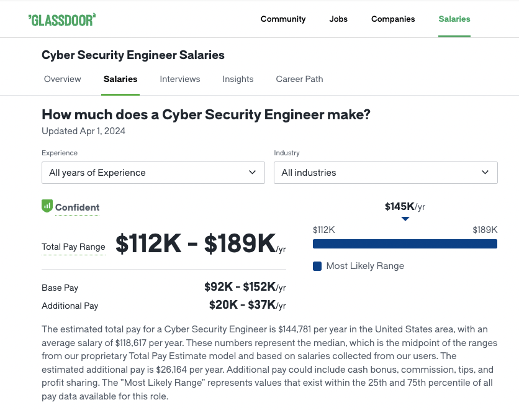Click the green Confident badge icon
This screenshot has height=410, width=519.
point(47,206)
